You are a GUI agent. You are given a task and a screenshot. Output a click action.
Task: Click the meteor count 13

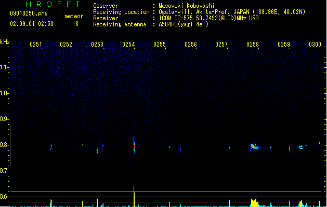click(x=75, y=24)
